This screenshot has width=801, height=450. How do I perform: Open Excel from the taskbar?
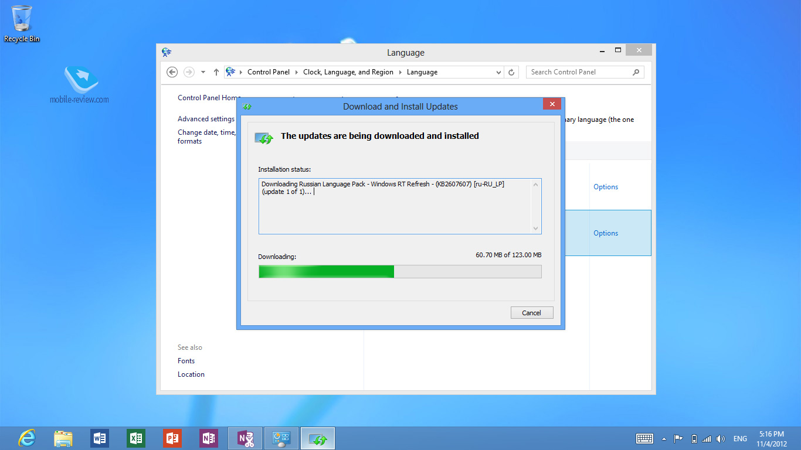coord(136,438)
